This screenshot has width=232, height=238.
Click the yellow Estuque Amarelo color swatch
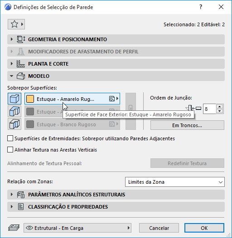coord(30,99)
